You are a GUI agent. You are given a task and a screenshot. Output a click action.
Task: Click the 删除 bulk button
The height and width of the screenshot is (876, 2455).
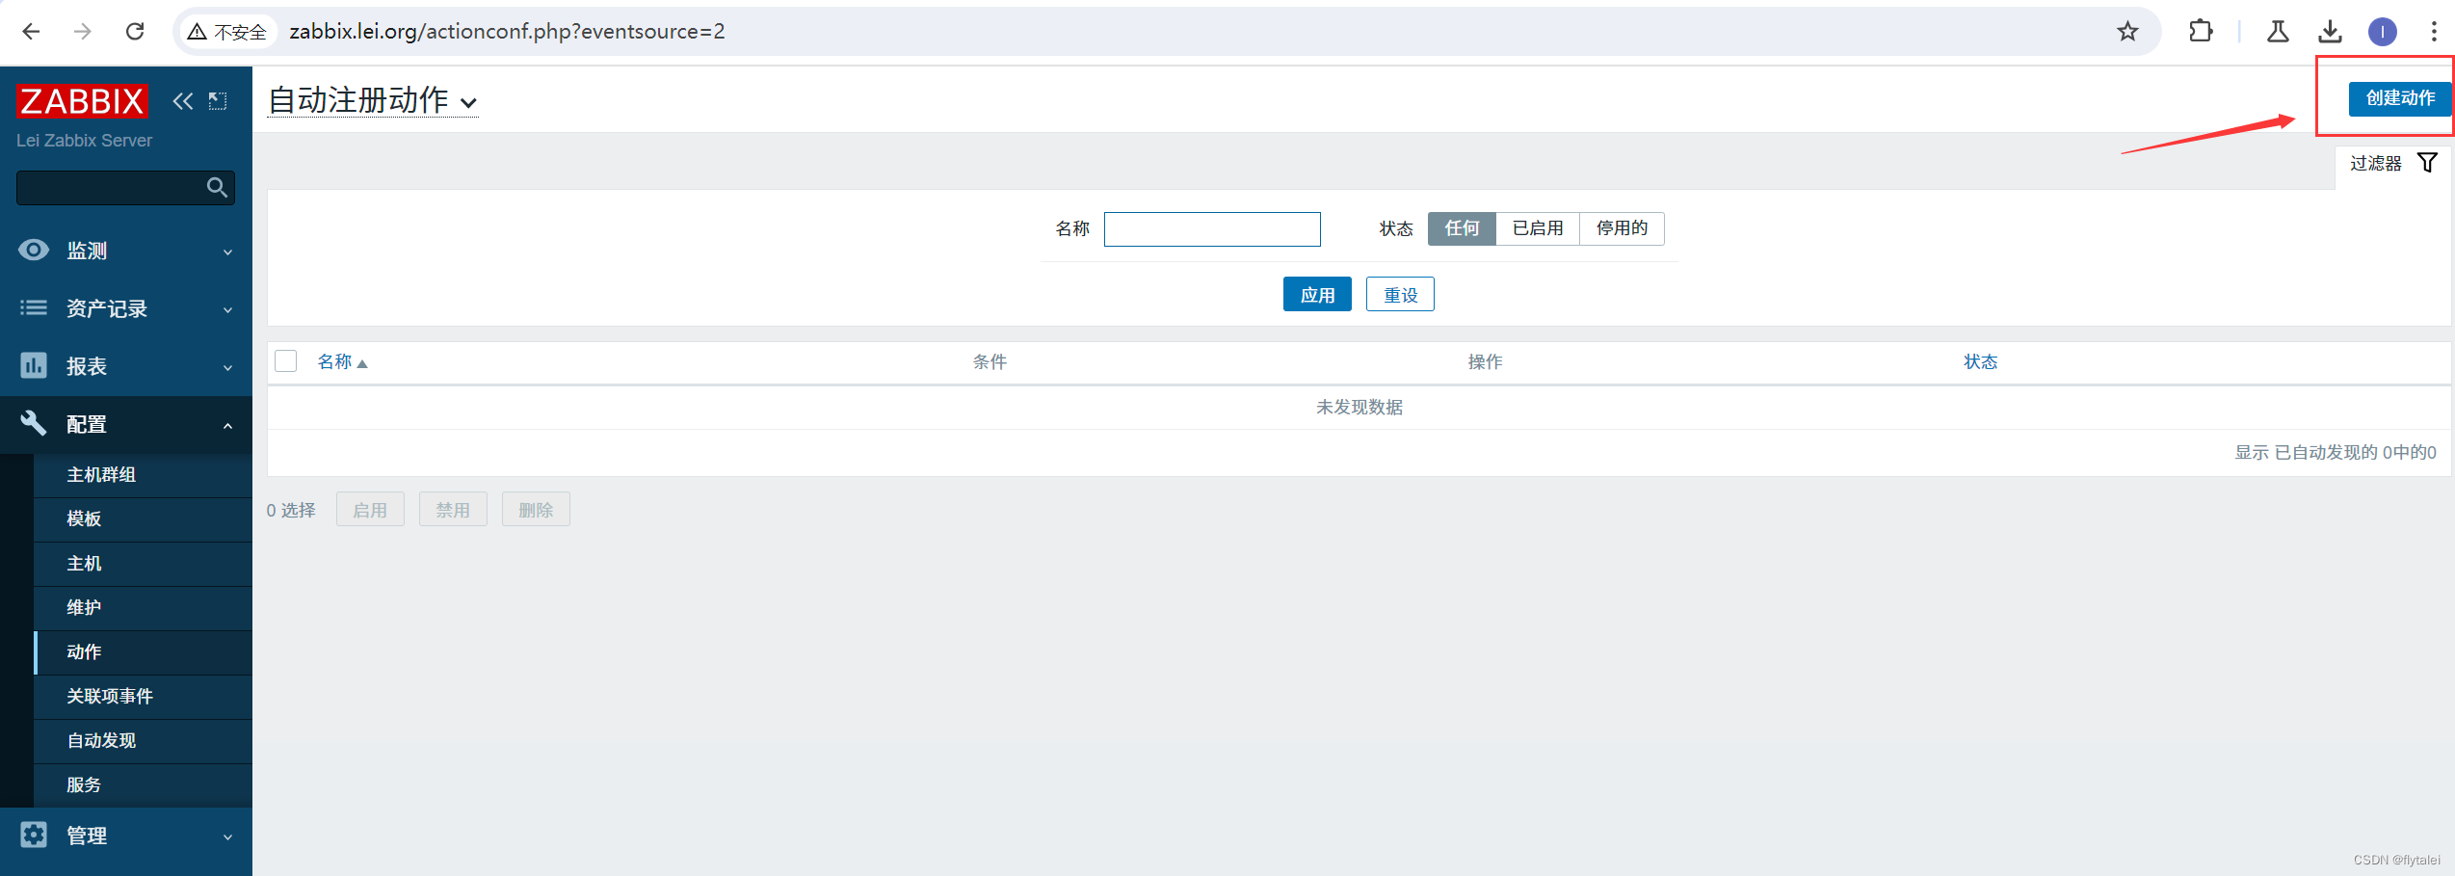tap(536, 510)
